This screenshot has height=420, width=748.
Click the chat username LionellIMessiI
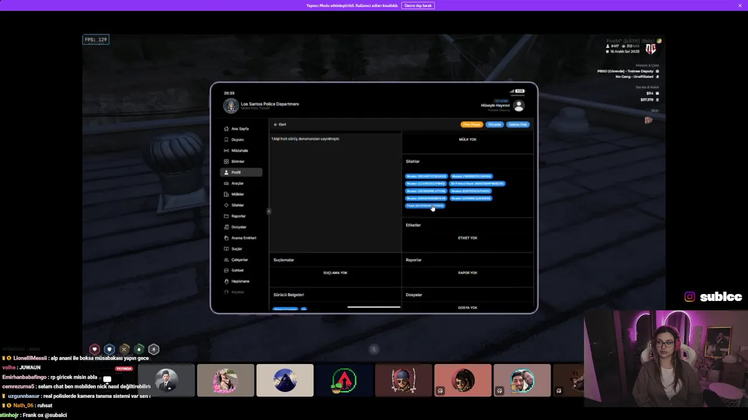click(30, 358)
